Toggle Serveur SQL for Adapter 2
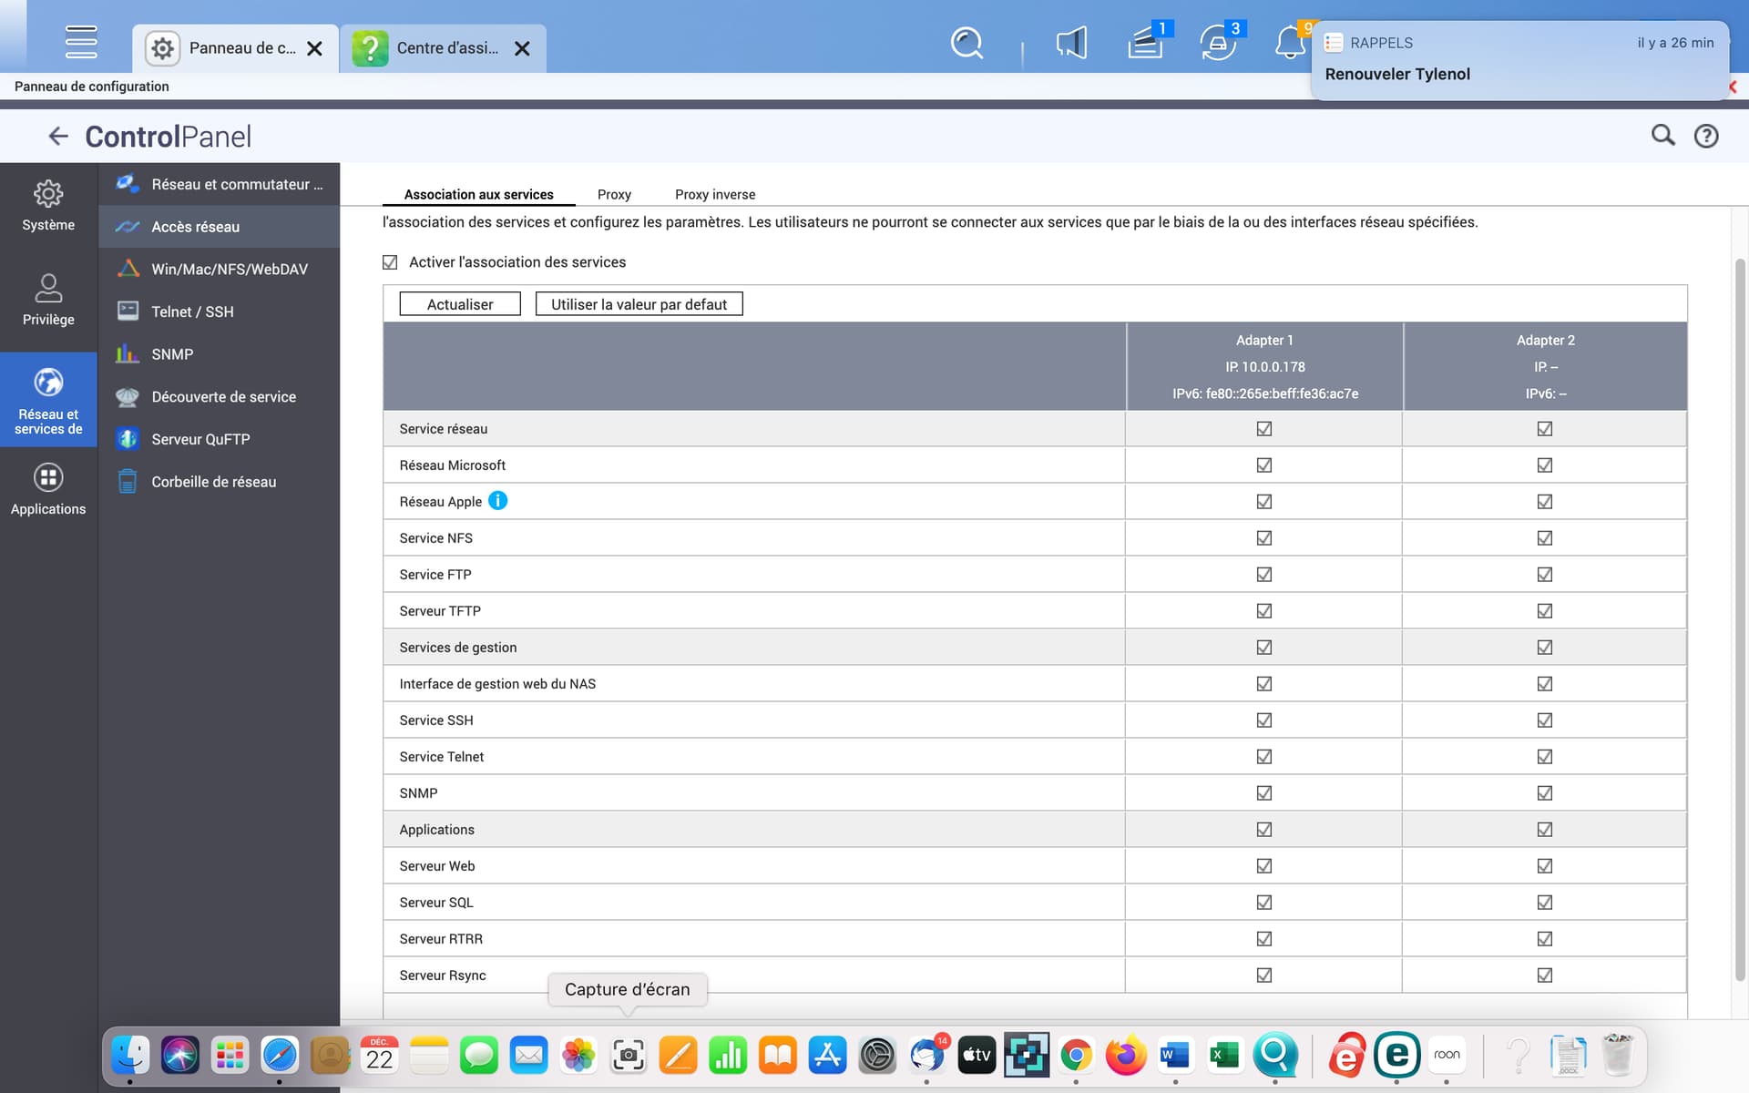The width and height of the screenshot is (1749, 1093). coord(1545,902)
